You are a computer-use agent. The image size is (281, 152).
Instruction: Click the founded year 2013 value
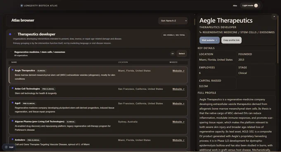241,60
